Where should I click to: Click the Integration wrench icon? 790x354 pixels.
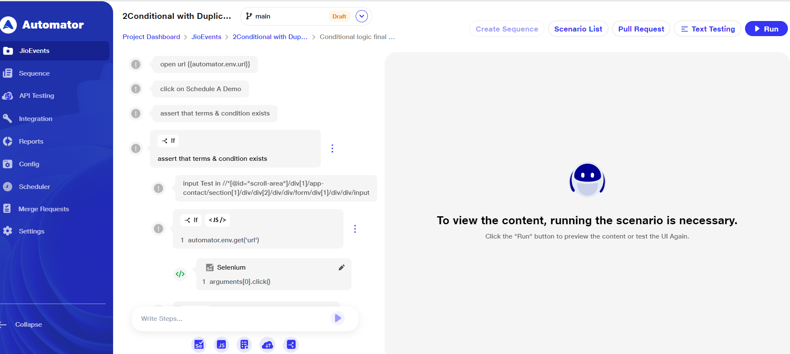pyautogui.click(x=8, y=118)
